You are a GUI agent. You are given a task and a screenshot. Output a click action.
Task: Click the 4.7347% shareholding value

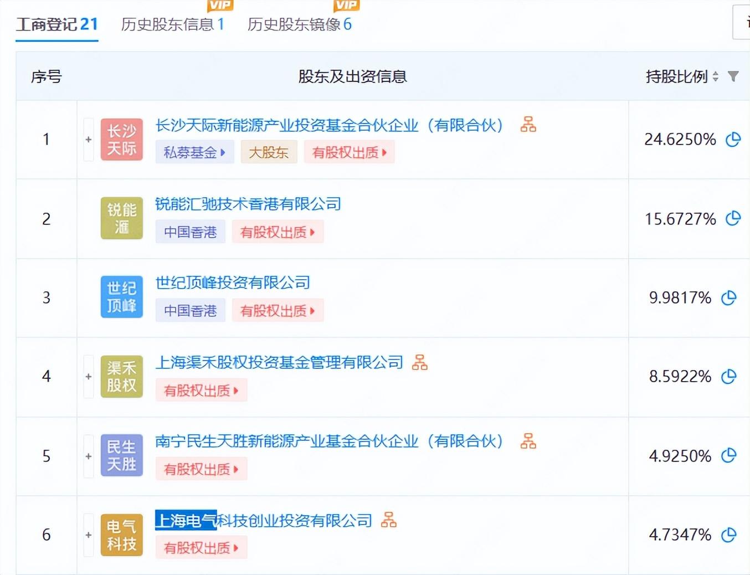coord(680,535)
